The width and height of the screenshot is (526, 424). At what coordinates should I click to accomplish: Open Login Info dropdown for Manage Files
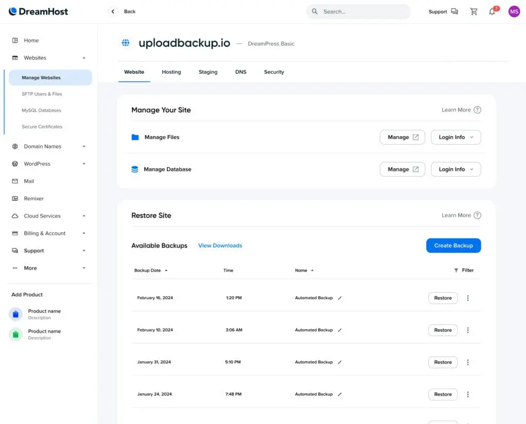coord(456,137)
